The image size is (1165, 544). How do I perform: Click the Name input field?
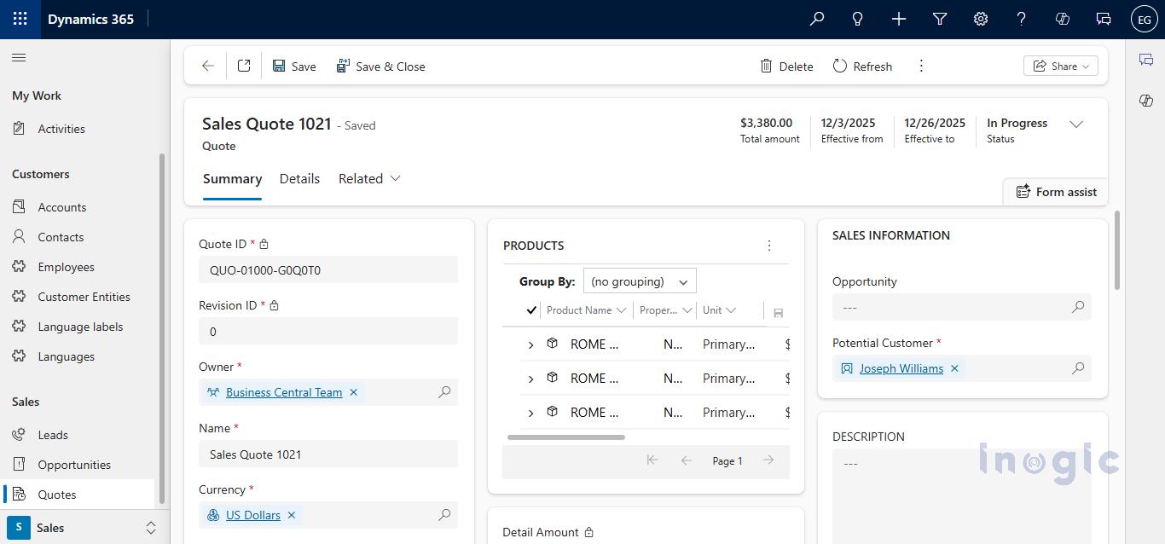point(328,454)
